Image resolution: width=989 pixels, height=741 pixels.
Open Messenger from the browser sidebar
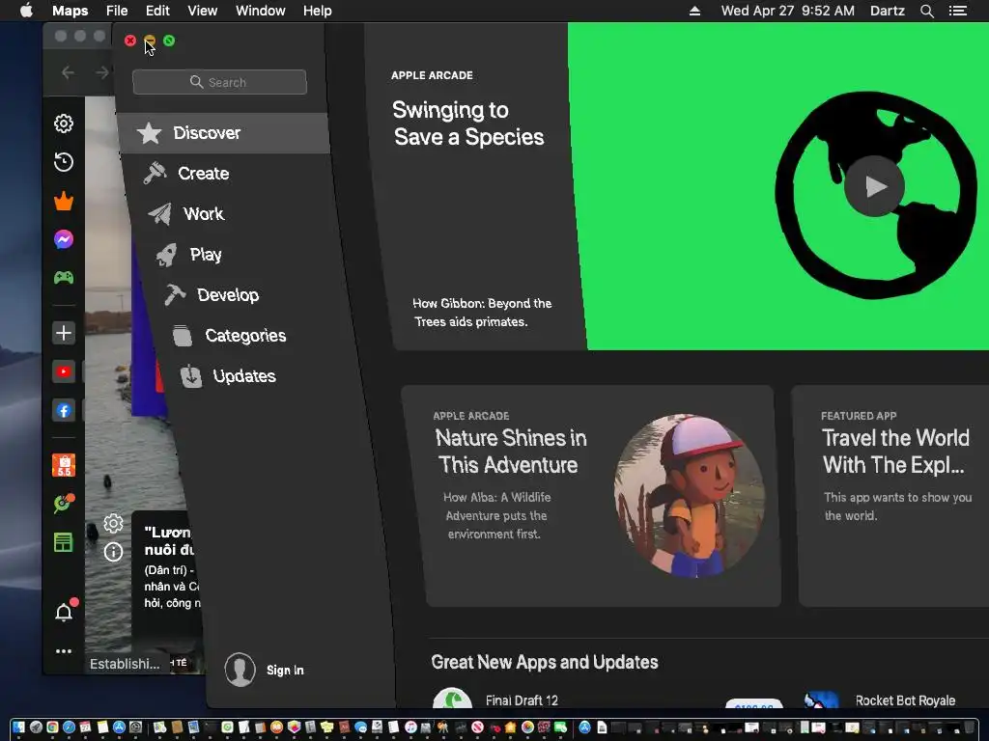coord(64,239)
